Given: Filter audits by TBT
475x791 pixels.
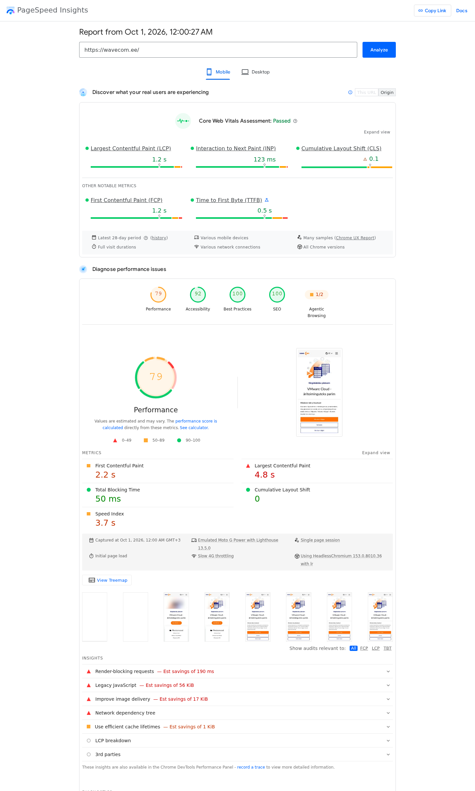Looking at the screenshot, I should click(x=388, y=648).
